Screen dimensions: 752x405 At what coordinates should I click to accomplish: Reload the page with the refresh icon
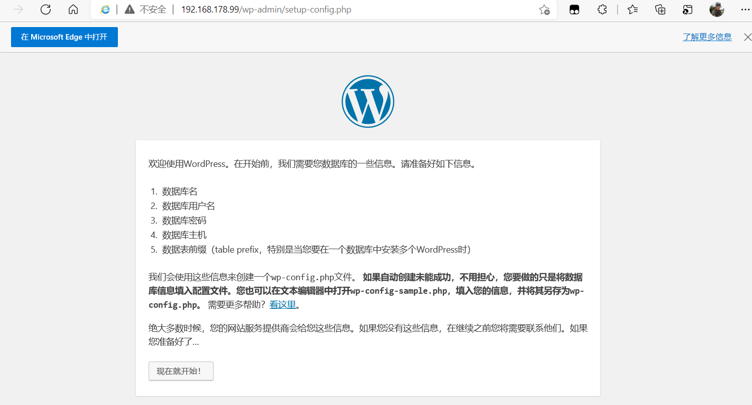tap(46, 10)
